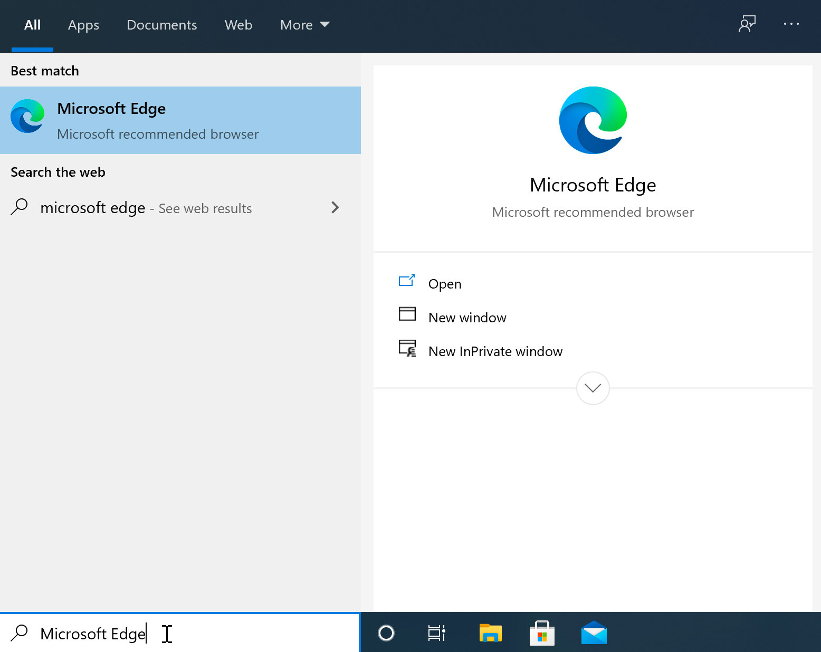Screen dimensions: 821x652
Task: Click the magnifying glass search icon
Action: [20, 633]
